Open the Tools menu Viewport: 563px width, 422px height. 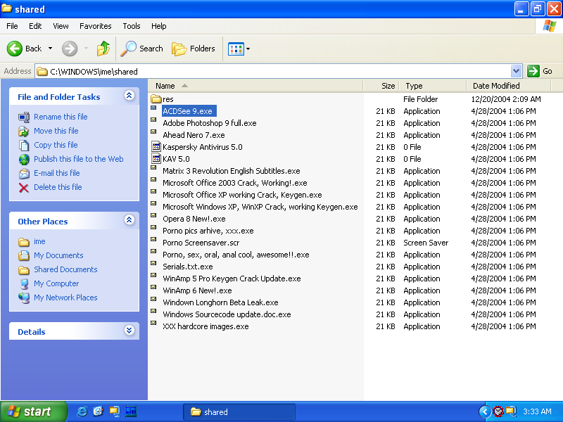[132, 26]
